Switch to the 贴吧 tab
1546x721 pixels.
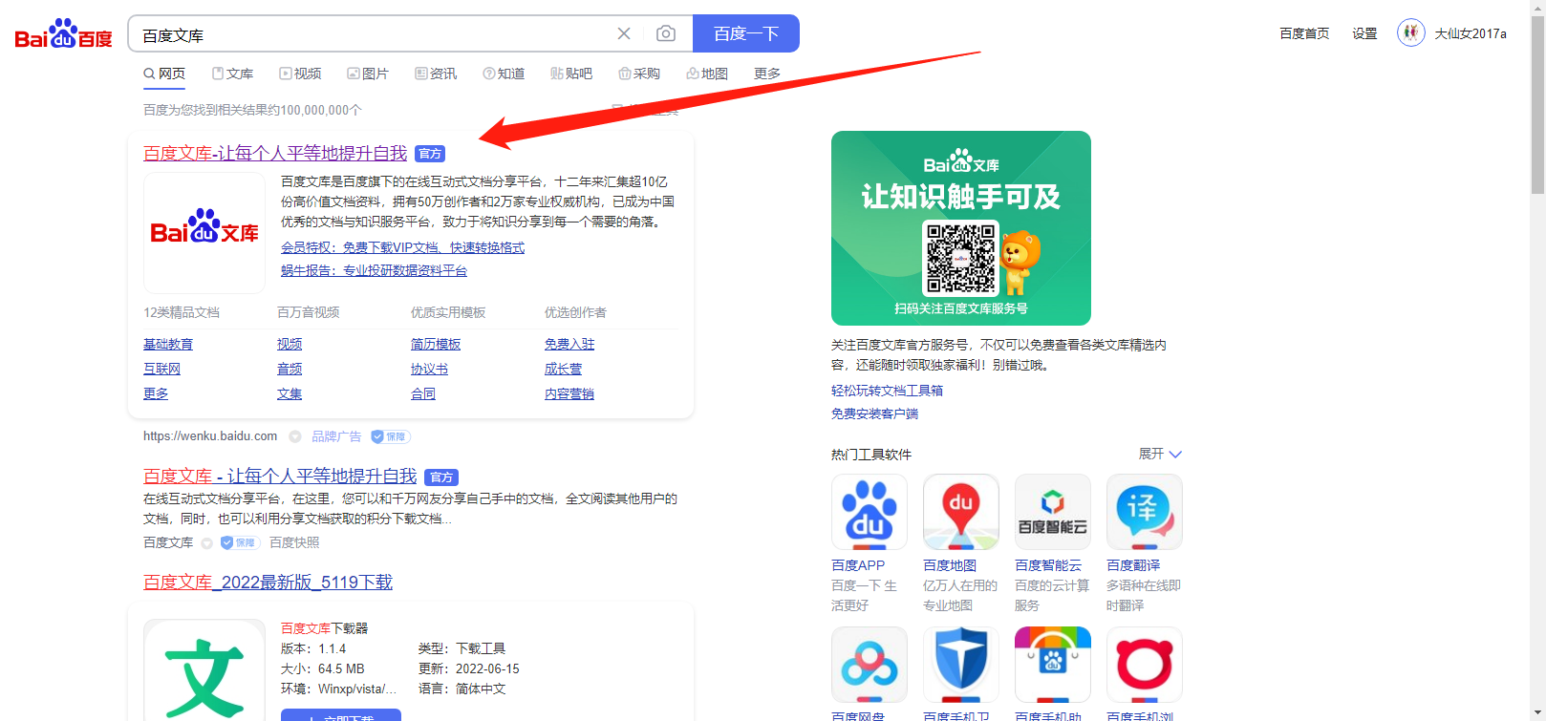coord(571,74)
